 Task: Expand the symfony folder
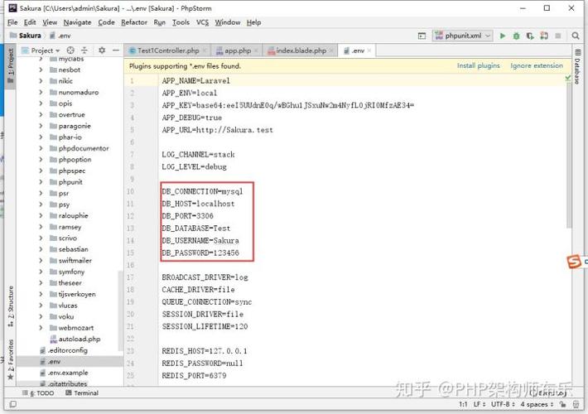coord(41,272)
